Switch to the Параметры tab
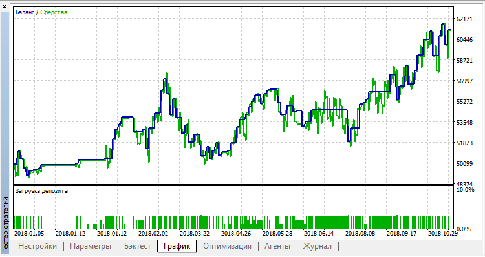The height and width of the screenshot is (257, 485). [x=91, y=246]
